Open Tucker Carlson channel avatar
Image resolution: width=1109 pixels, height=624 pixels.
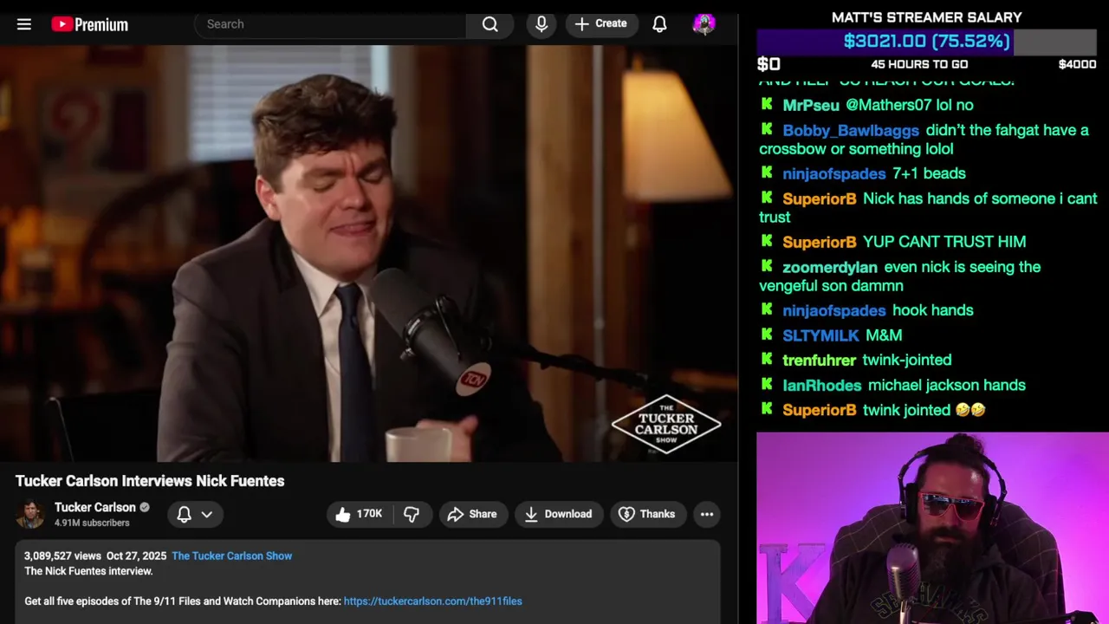point(31,514)
